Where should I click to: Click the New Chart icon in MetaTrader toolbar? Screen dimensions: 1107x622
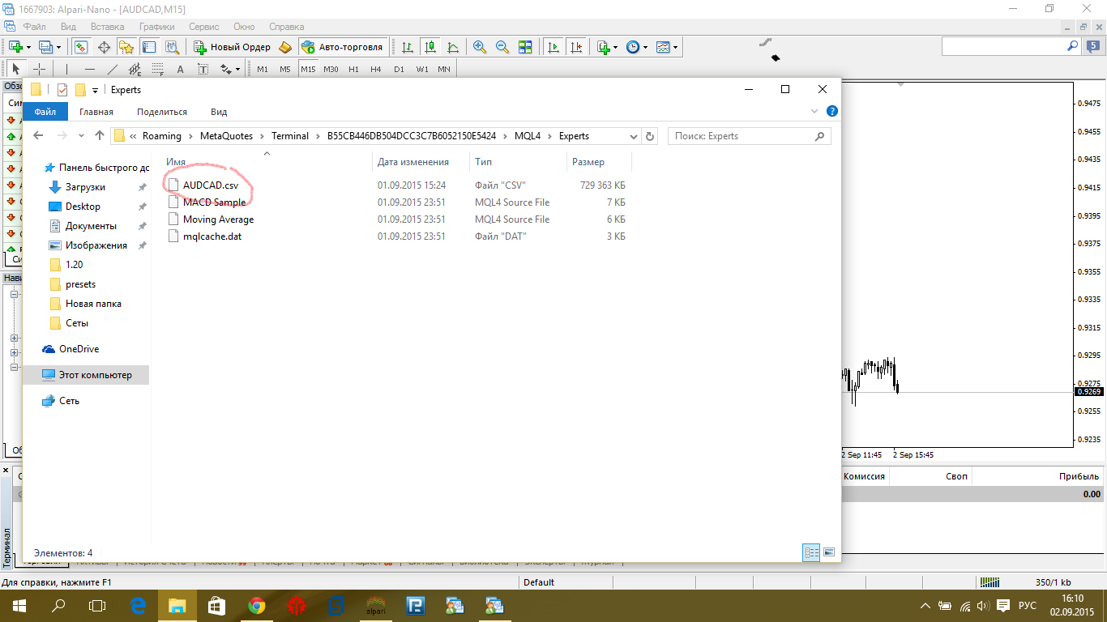point(15,47)
